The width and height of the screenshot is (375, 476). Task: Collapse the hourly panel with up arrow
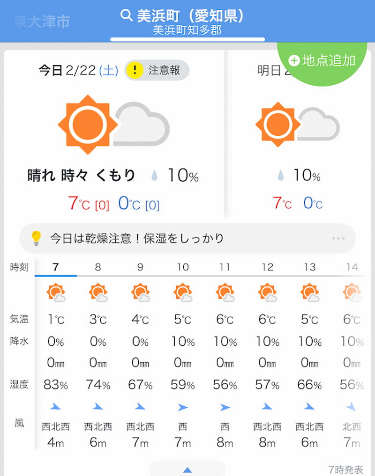tap(187, 469)
